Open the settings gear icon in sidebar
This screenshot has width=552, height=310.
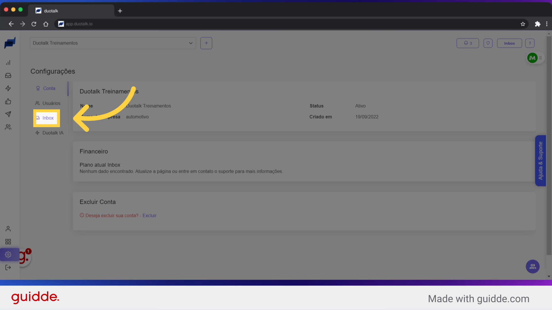[8, 255]
